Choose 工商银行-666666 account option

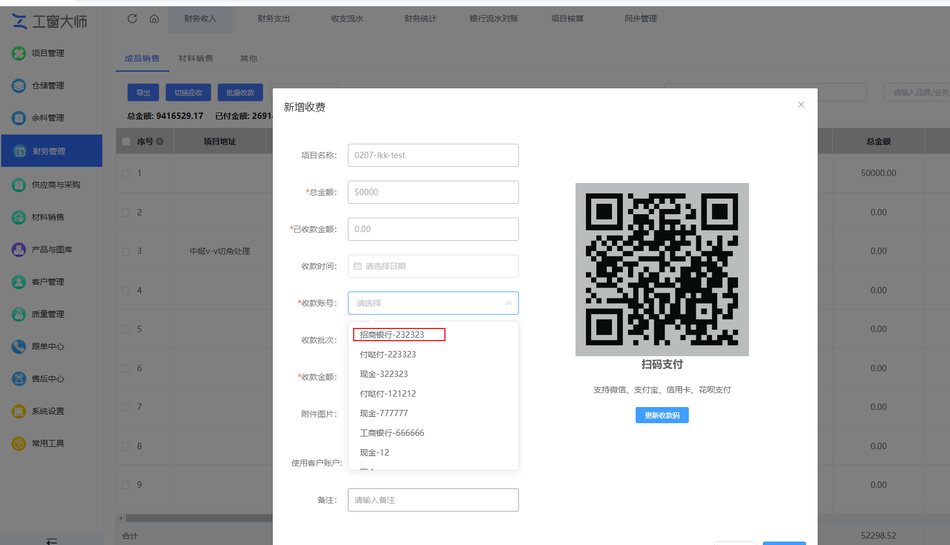(x=392, y=433)
